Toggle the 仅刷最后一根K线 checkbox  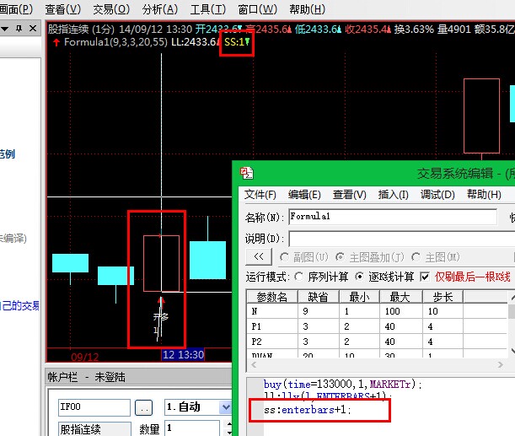pyautogui.click(x=425, y=277)
